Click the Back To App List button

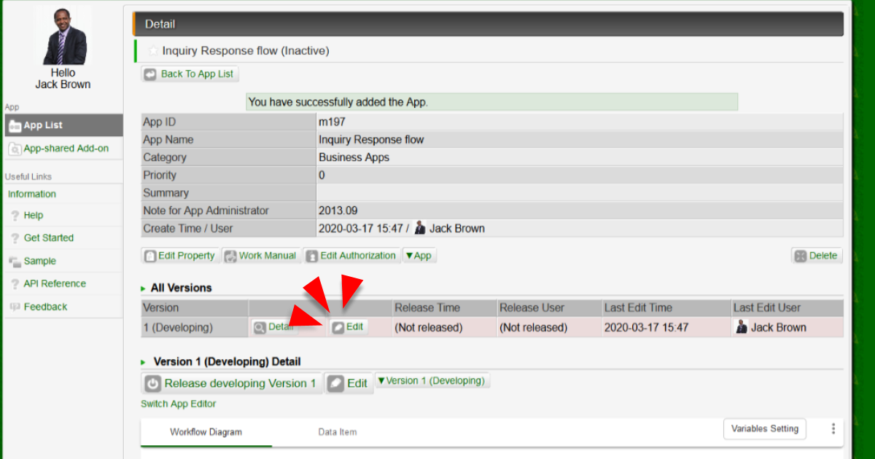tap(190, 74)
